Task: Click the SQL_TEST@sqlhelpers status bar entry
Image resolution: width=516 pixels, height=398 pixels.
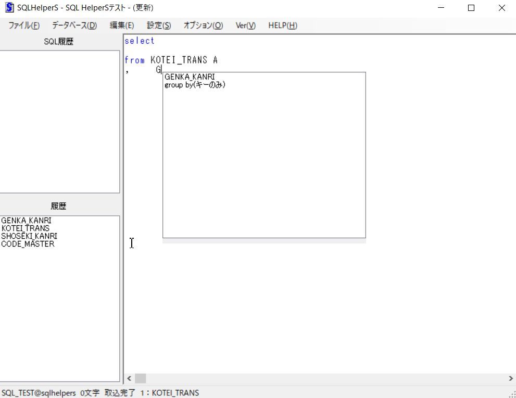Action: click(x=39, y=393)
